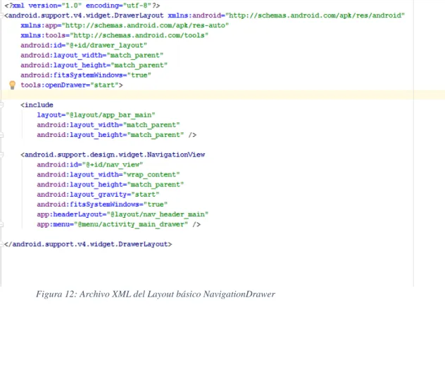Click the yellow lightbulb quick-fix icon
This screenshot has width=445, height=390.
coord(12,85)
